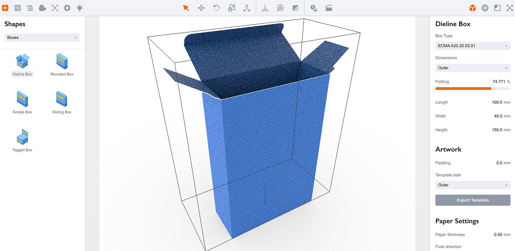This screenshot has height=251, width=515.
Task: Click the settings gear icon
Action: (67, 8)
